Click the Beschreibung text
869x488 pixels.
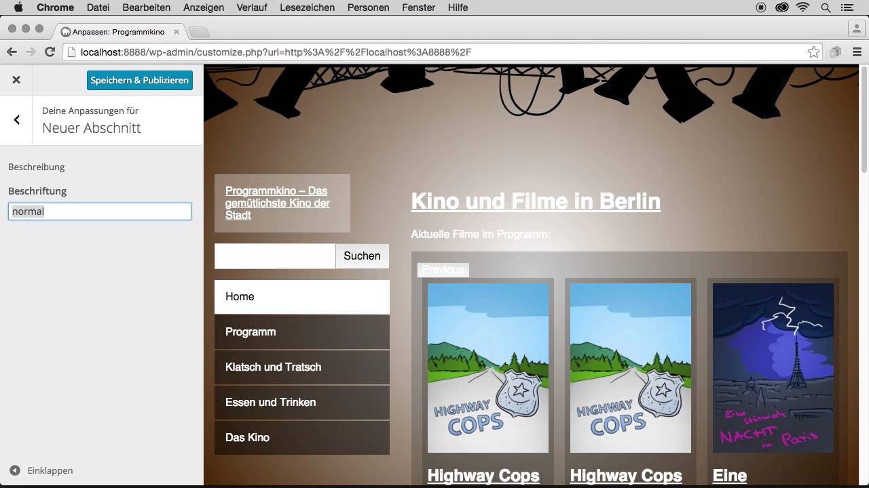(36, 167)
